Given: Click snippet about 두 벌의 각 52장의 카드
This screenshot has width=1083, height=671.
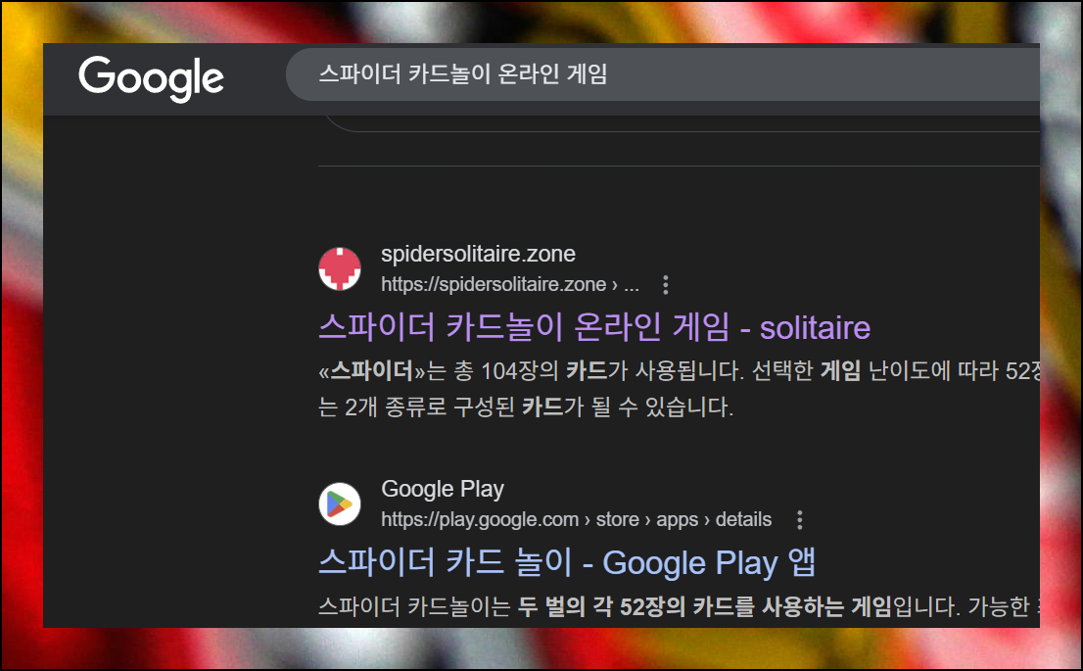Looking at the screenshot, I should tap(679, 606).
